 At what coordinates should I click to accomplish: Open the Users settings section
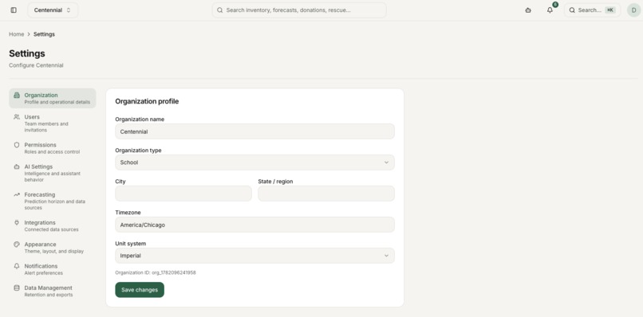pyautogui.click(x=53, y=123)
